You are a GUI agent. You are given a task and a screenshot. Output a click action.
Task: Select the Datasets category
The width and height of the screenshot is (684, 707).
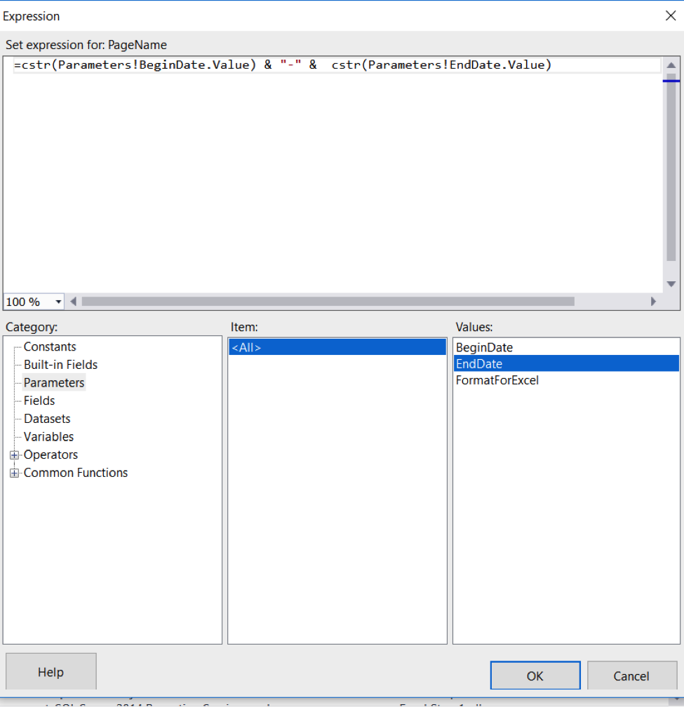click(47, 419)
